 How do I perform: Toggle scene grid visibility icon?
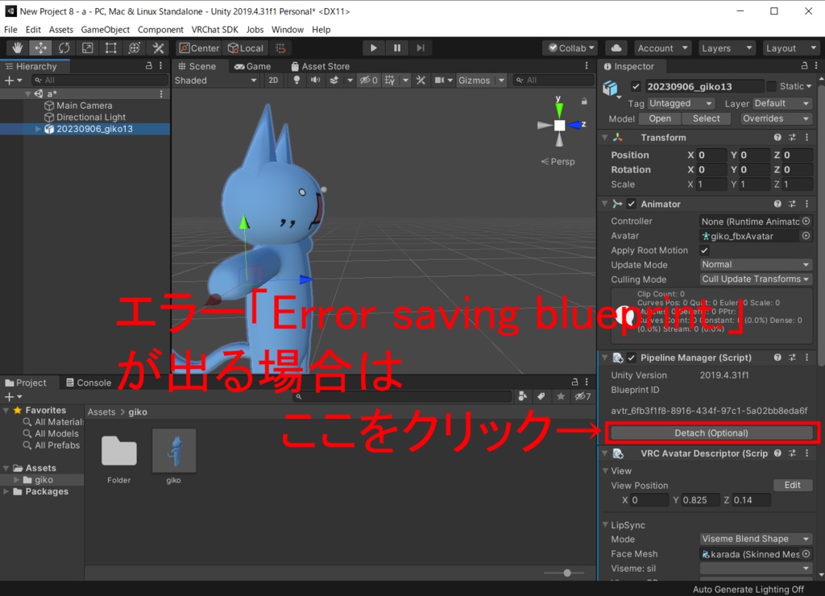click(390, 80)
